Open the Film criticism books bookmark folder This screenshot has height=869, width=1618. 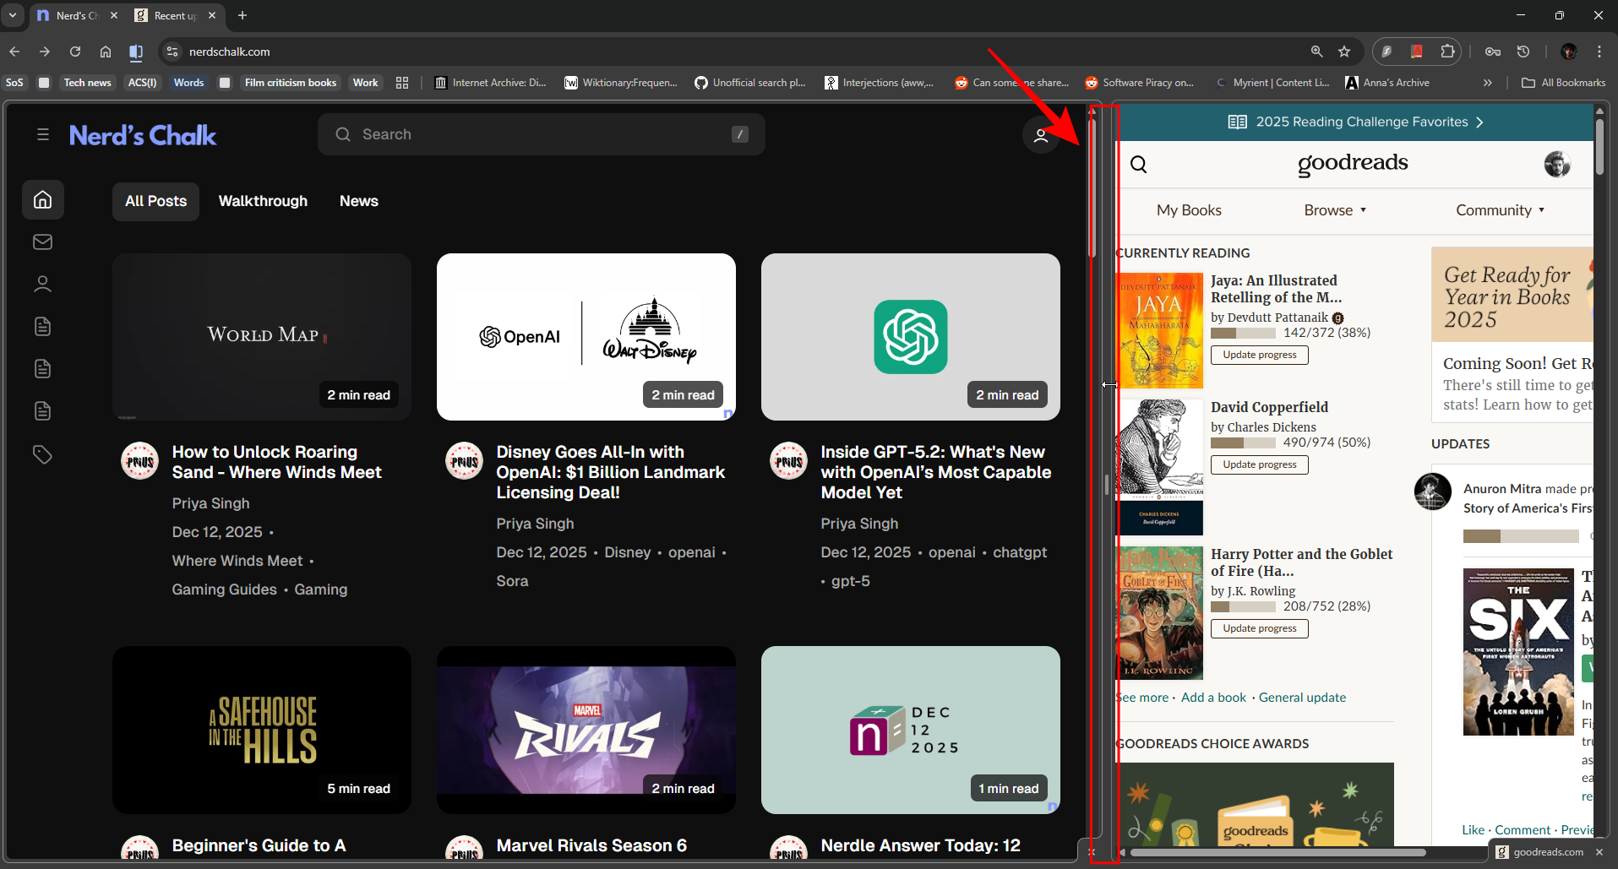(291, 83)
